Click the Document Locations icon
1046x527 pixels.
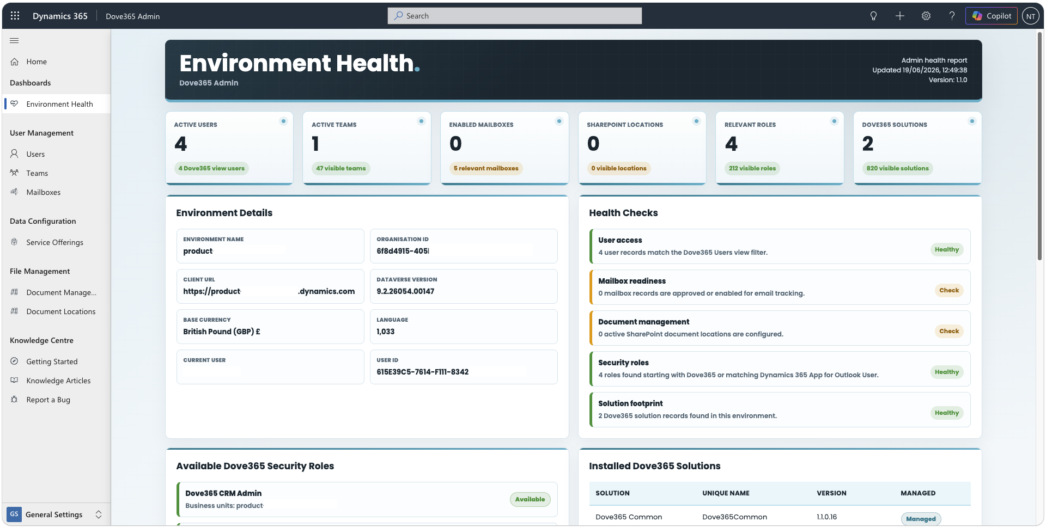15,311
